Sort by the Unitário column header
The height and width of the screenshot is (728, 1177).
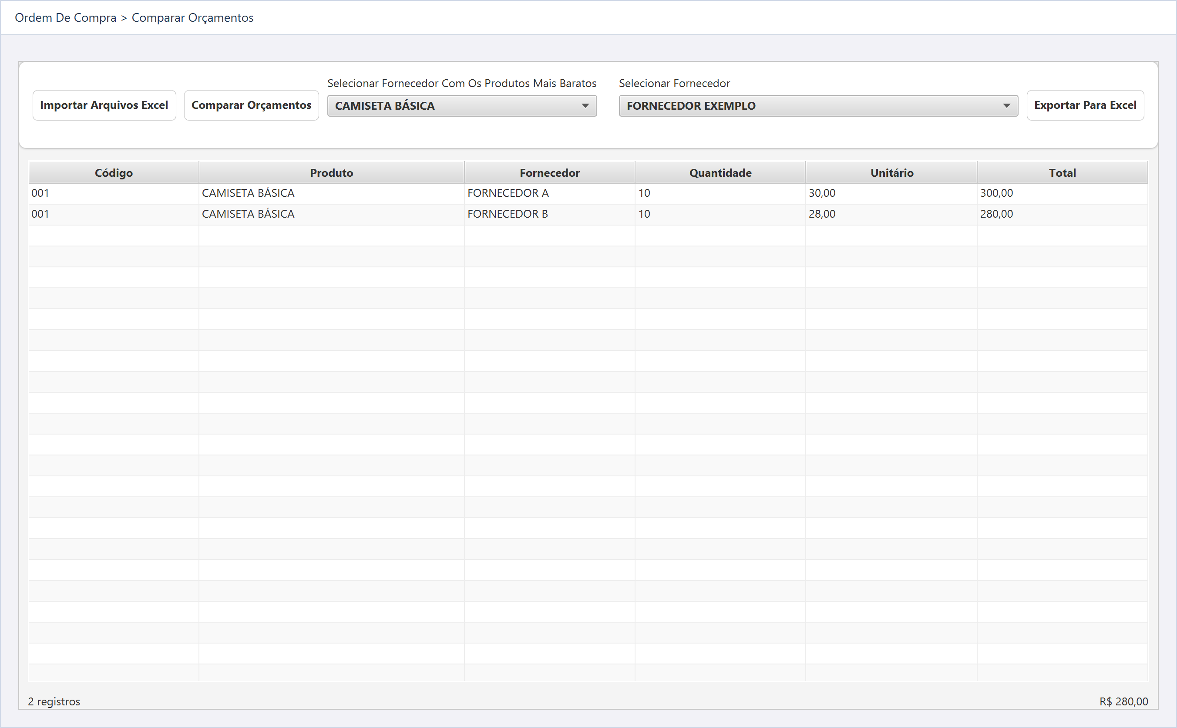(x=891, y=172)
